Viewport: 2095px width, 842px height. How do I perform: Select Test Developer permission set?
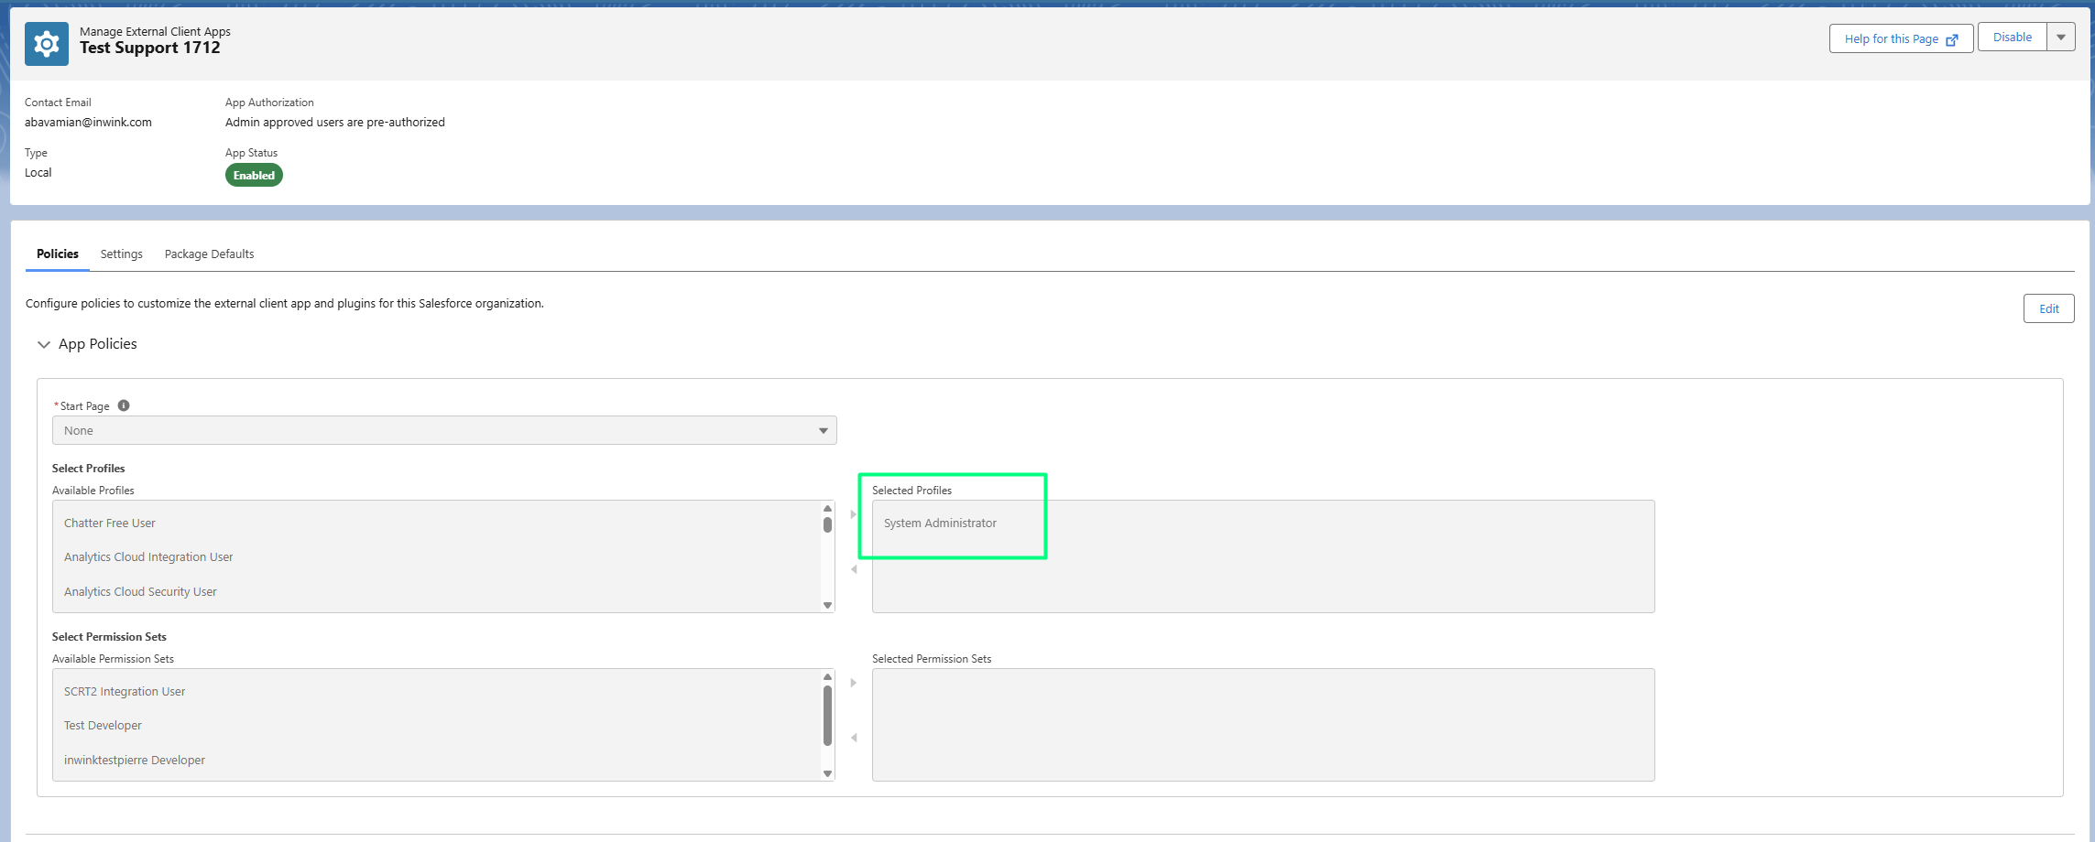[103, 726]
